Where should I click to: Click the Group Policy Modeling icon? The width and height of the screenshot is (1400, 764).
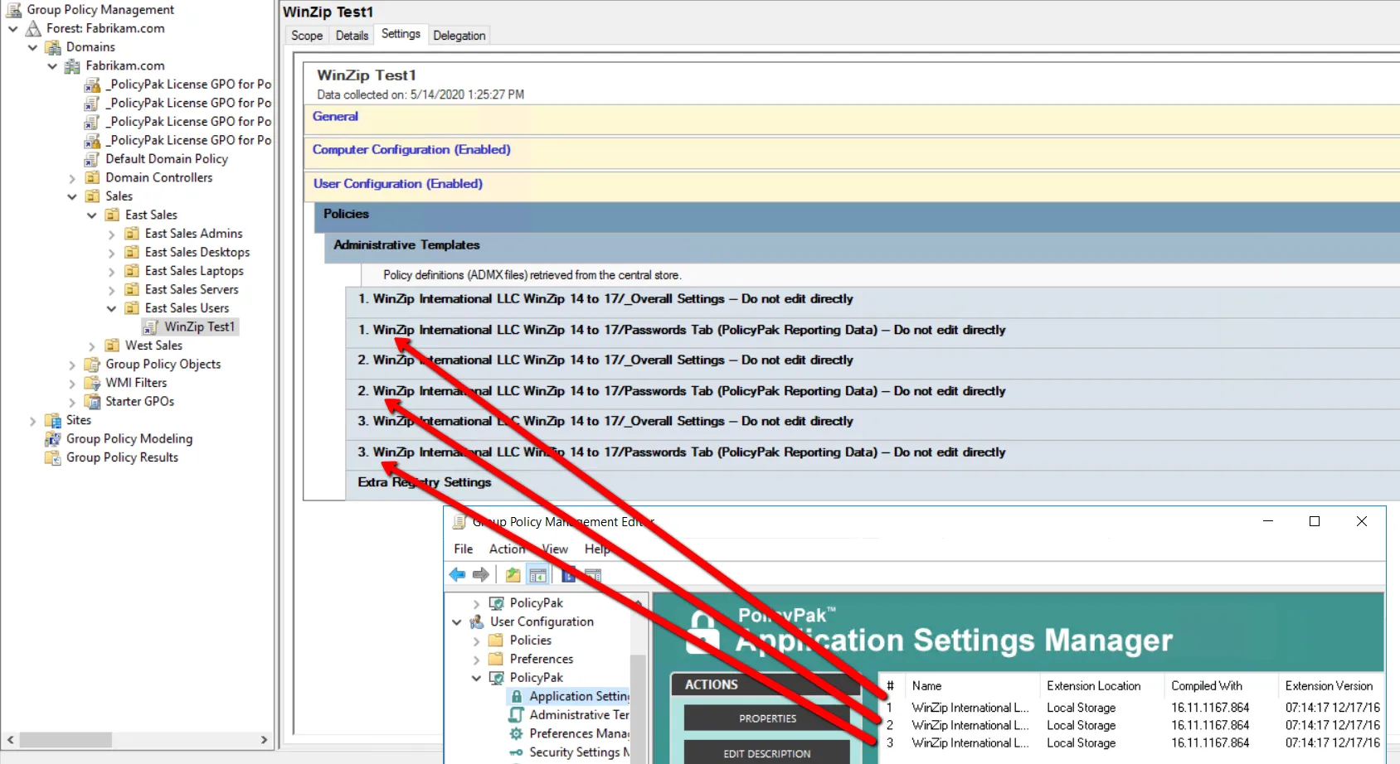click(x=53, y=439)
